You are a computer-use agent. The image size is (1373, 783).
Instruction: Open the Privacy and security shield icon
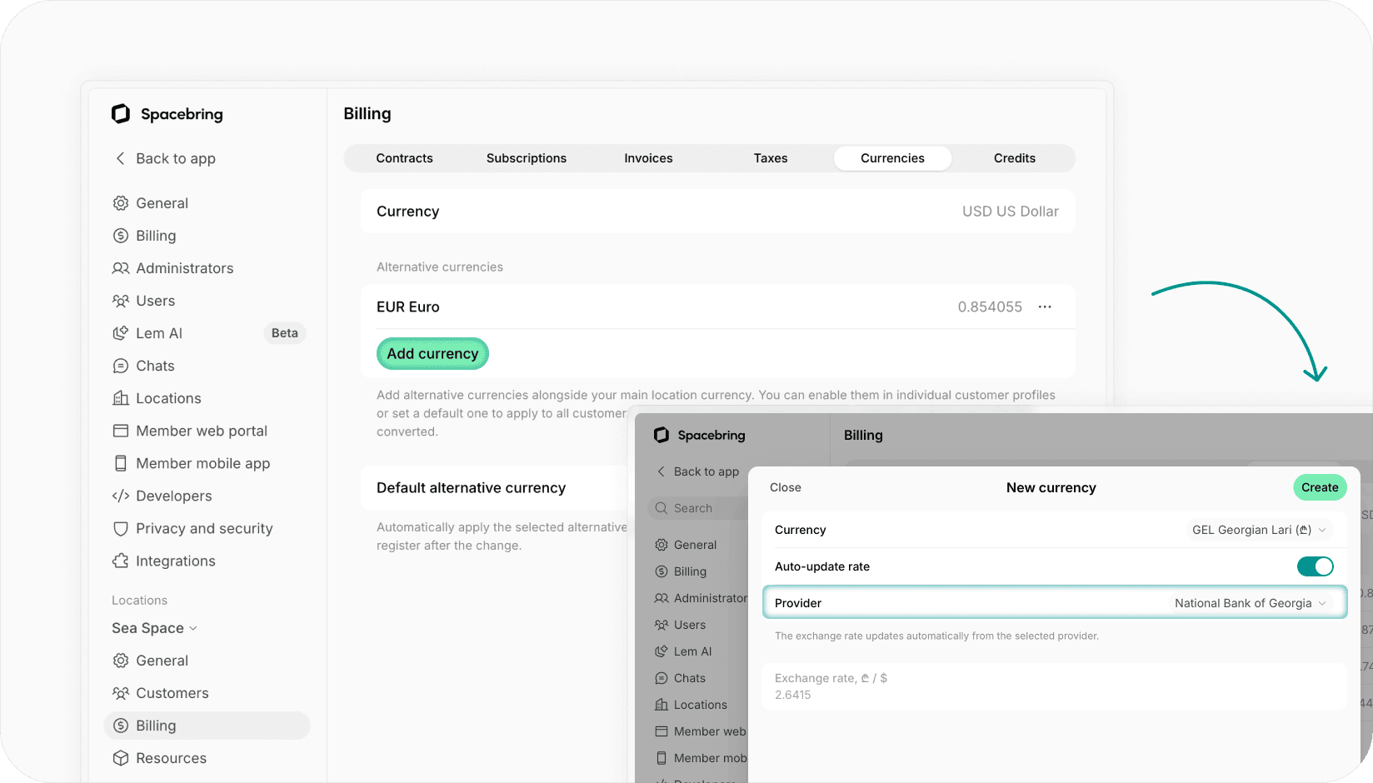tap(121, 528)
